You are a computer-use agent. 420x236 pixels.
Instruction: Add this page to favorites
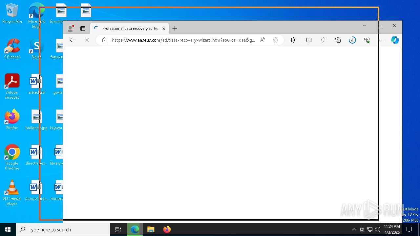point(276,40)
